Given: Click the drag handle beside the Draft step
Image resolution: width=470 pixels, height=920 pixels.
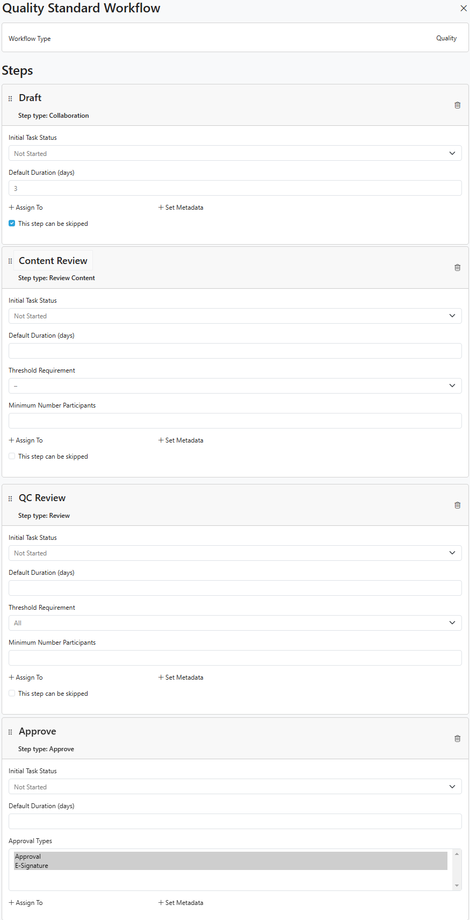Looking at the screenshot, I should click(10, 98).
